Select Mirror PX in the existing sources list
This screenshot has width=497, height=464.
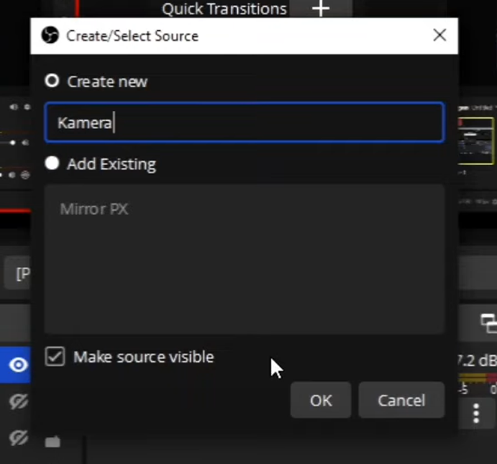tap(94, 209)
